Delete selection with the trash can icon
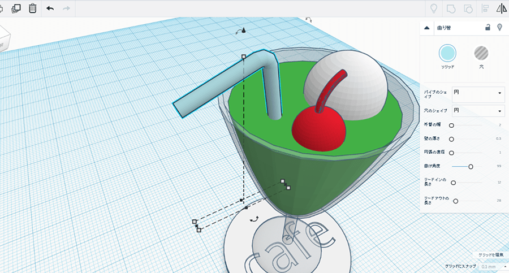The width and height of the screenshot is (509, 273). coord(33,8)
